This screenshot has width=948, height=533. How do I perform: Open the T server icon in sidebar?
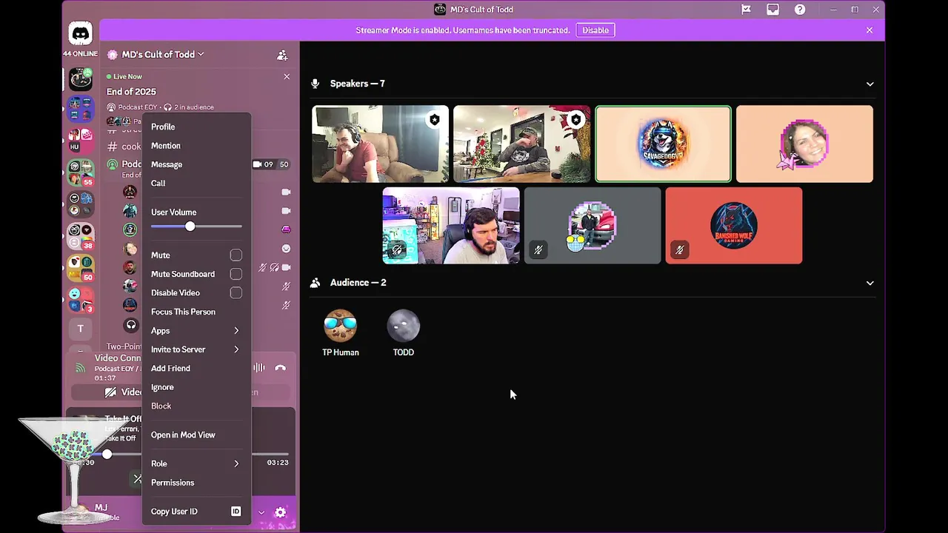click(x=81, y=329)
